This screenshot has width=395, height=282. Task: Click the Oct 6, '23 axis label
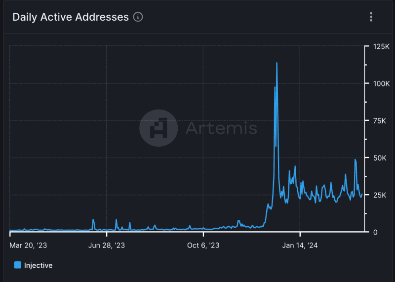(203, 245)
